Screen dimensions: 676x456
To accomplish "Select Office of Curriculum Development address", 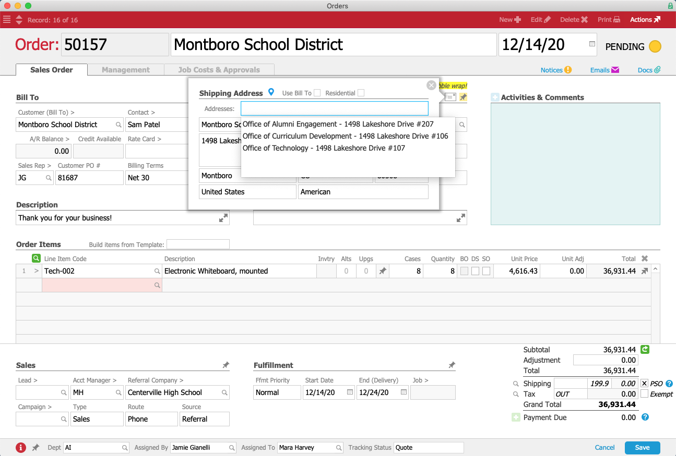I will point(345,136).
